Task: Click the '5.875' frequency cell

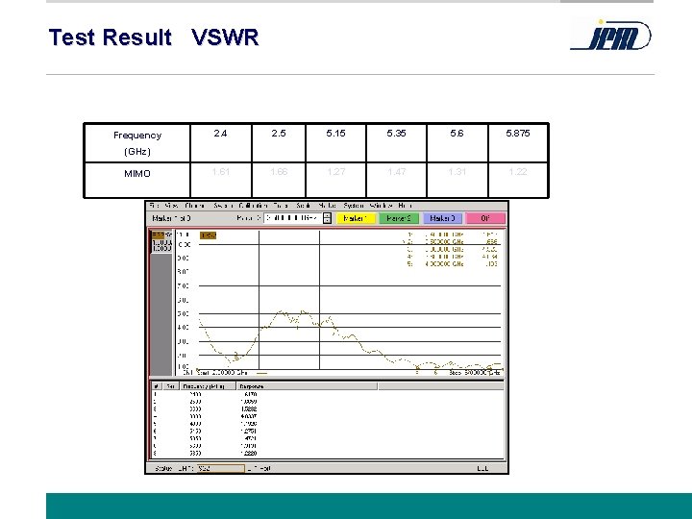Action: (x=518, y=143)
